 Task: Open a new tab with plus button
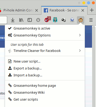[x=92, y=10]
